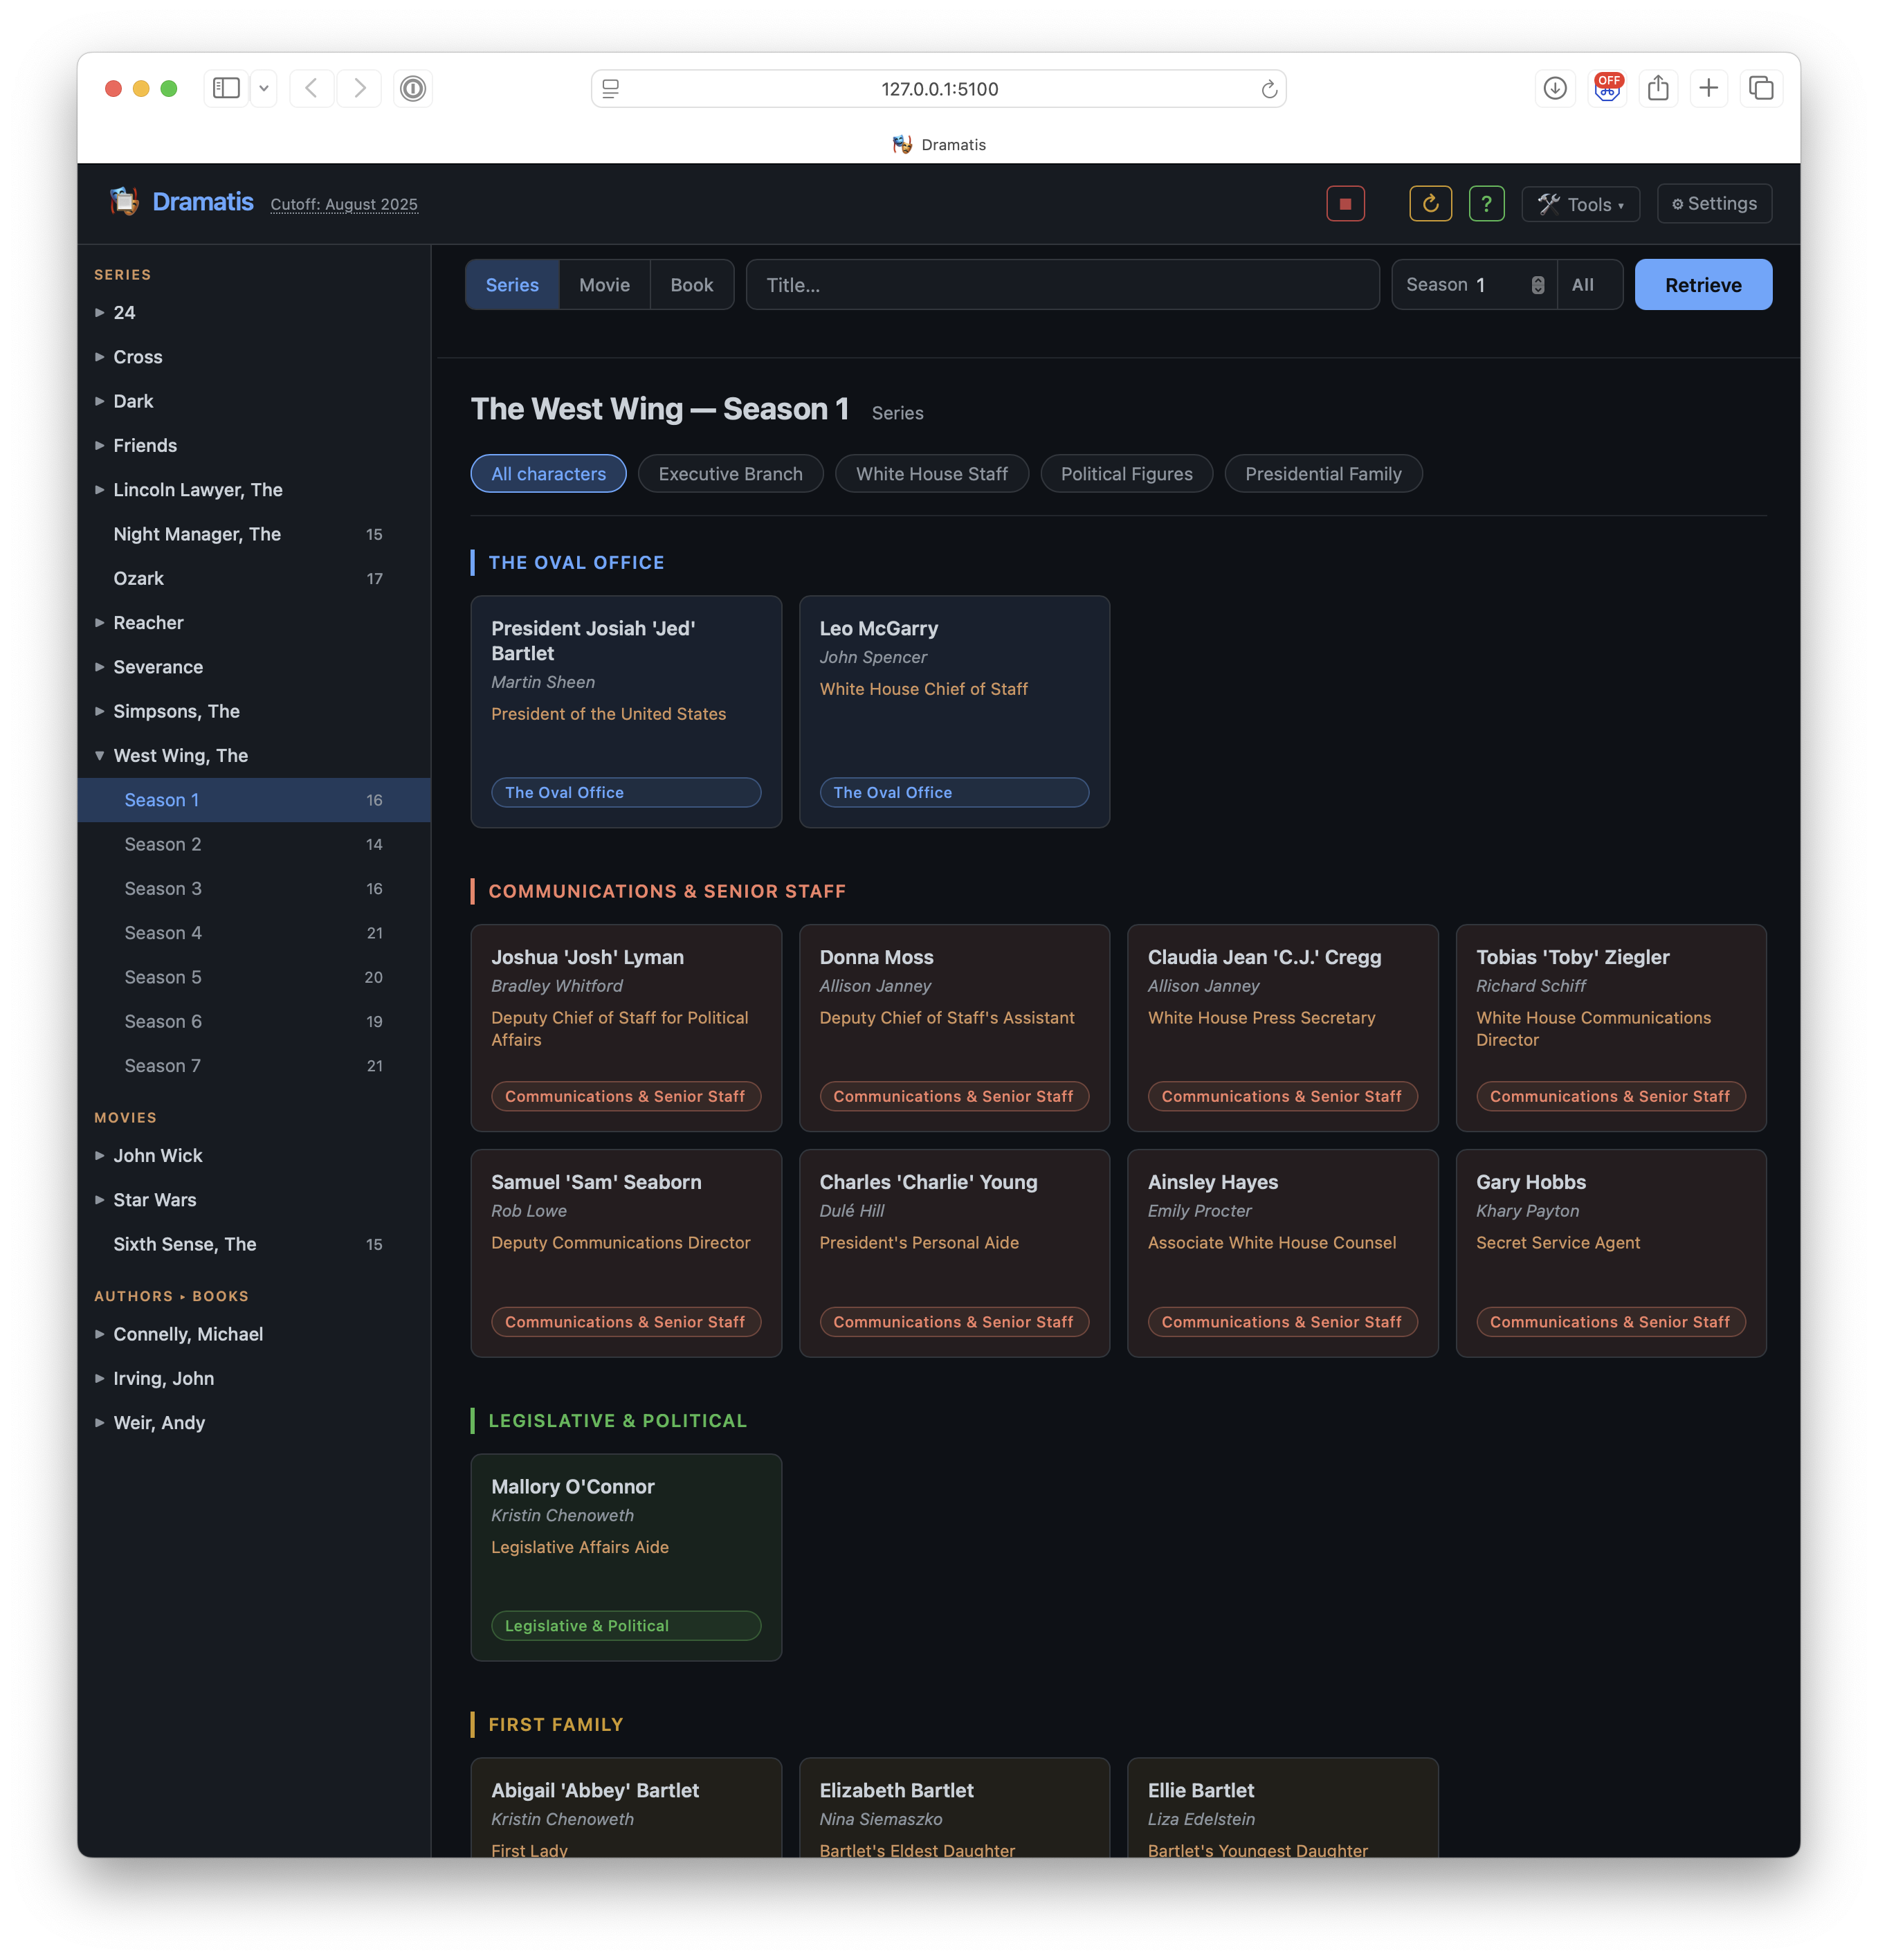Collapse West Wing, The tree

click(100, 756)
